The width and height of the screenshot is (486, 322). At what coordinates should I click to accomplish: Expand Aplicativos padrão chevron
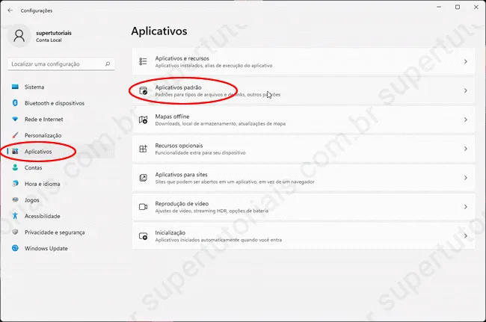(x=466, y=90)
